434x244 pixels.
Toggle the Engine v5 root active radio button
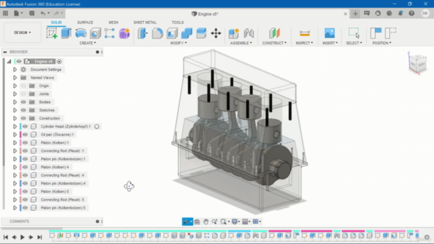pyautogui.click(x=59, y=62)
